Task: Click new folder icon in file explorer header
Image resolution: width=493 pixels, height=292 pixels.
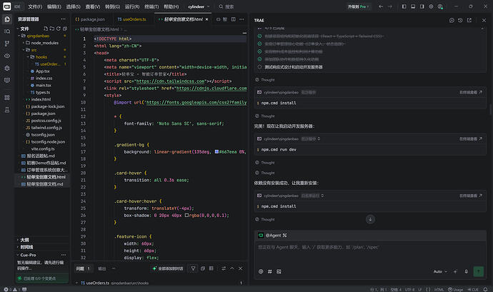Action: tap(52, 29)
